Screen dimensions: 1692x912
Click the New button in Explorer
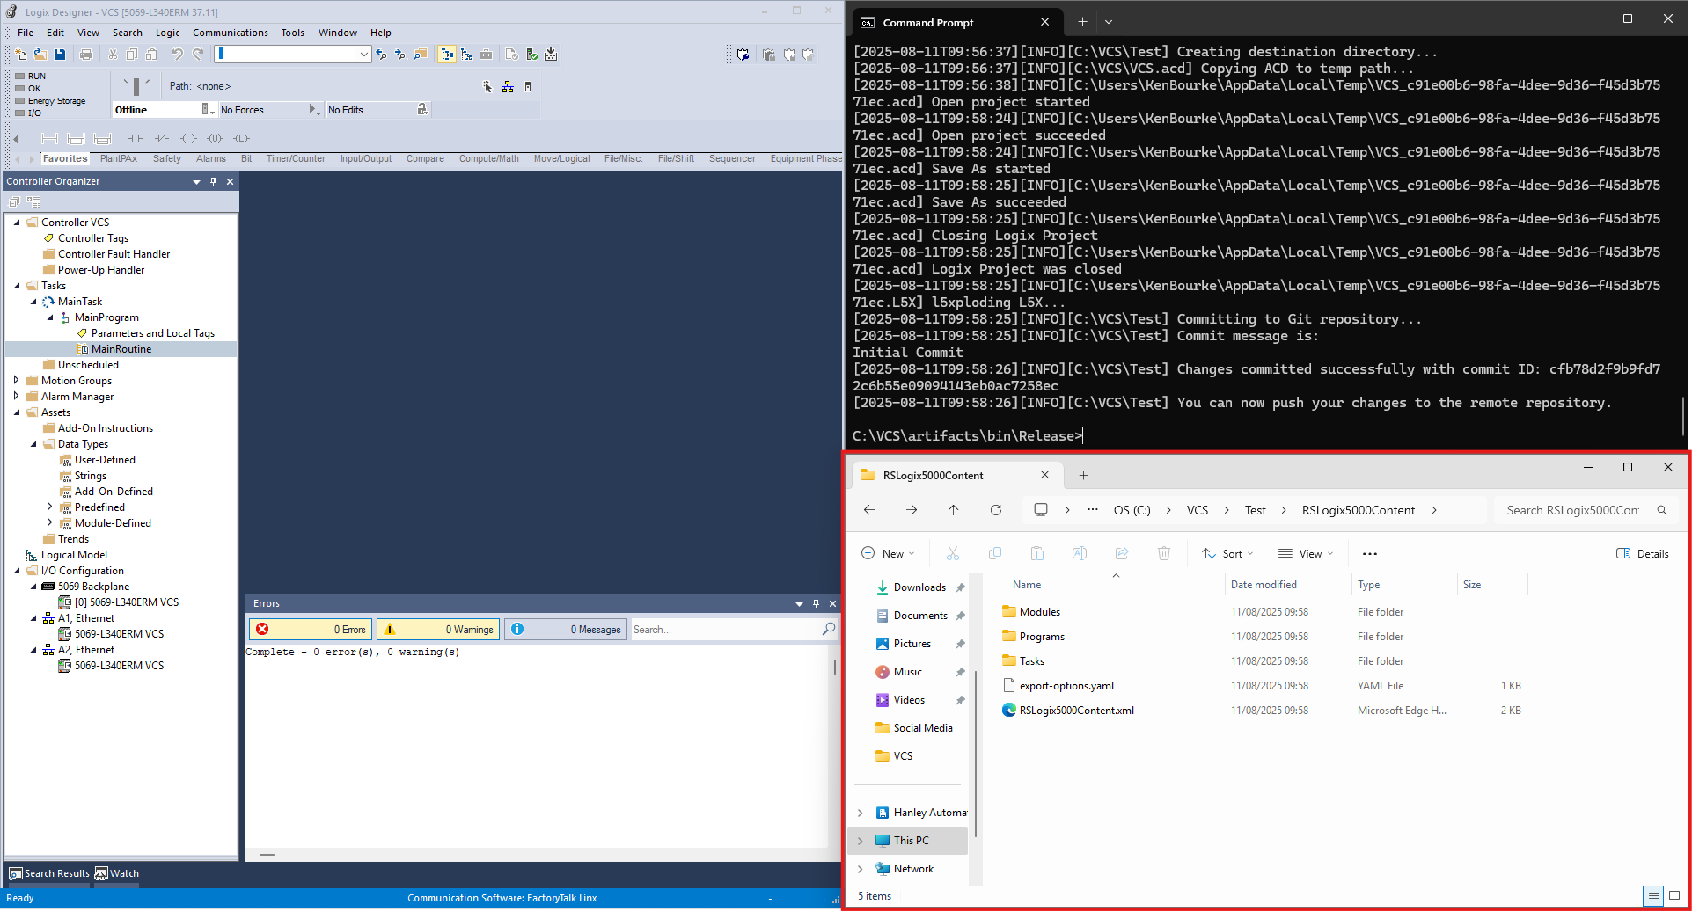pyautogui.click(x=888, y=553)
